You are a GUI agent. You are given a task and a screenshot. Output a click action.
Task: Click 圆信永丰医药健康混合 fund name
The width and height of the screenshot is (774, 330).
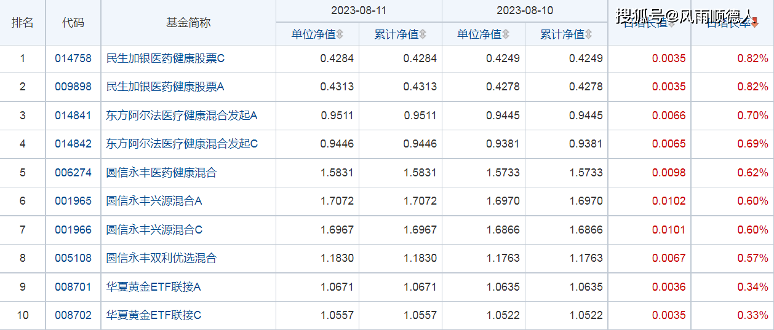161,173
